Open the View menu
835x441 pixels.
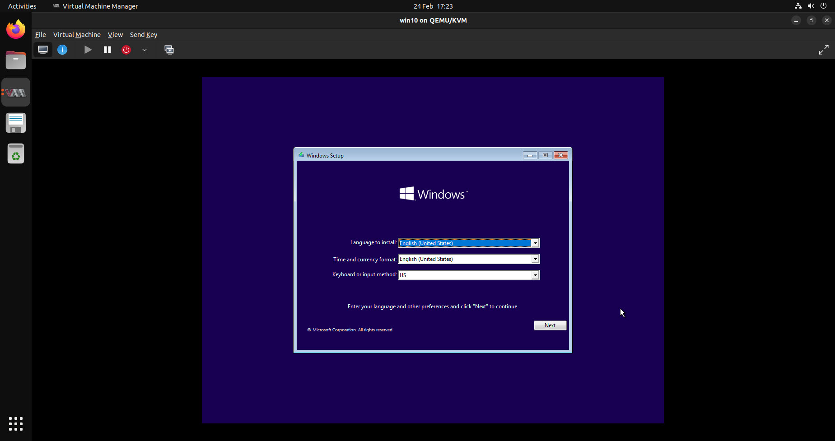(115, 34)
